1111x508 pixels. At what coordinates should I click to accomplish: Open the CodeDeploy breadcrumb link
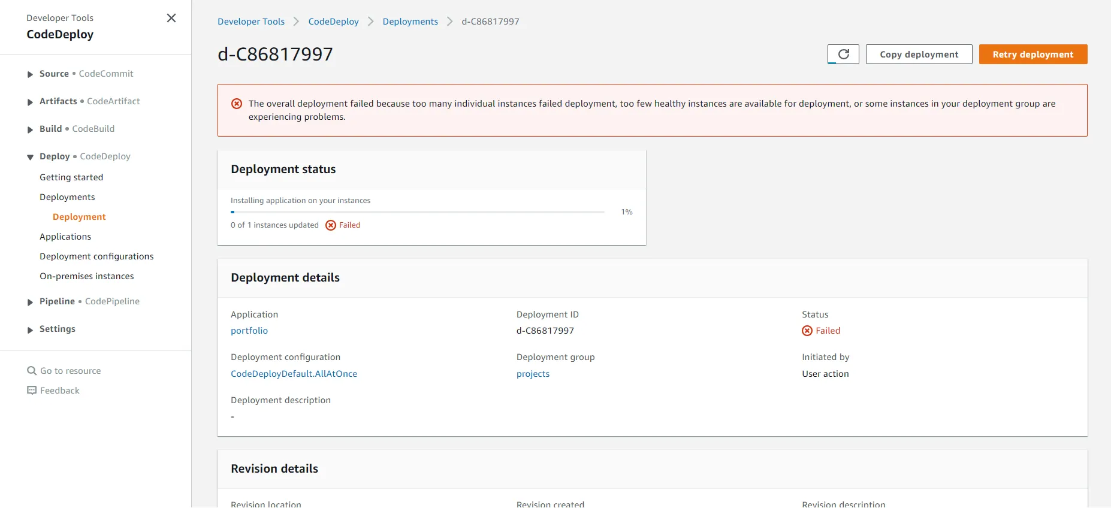(x=334, y=22)
